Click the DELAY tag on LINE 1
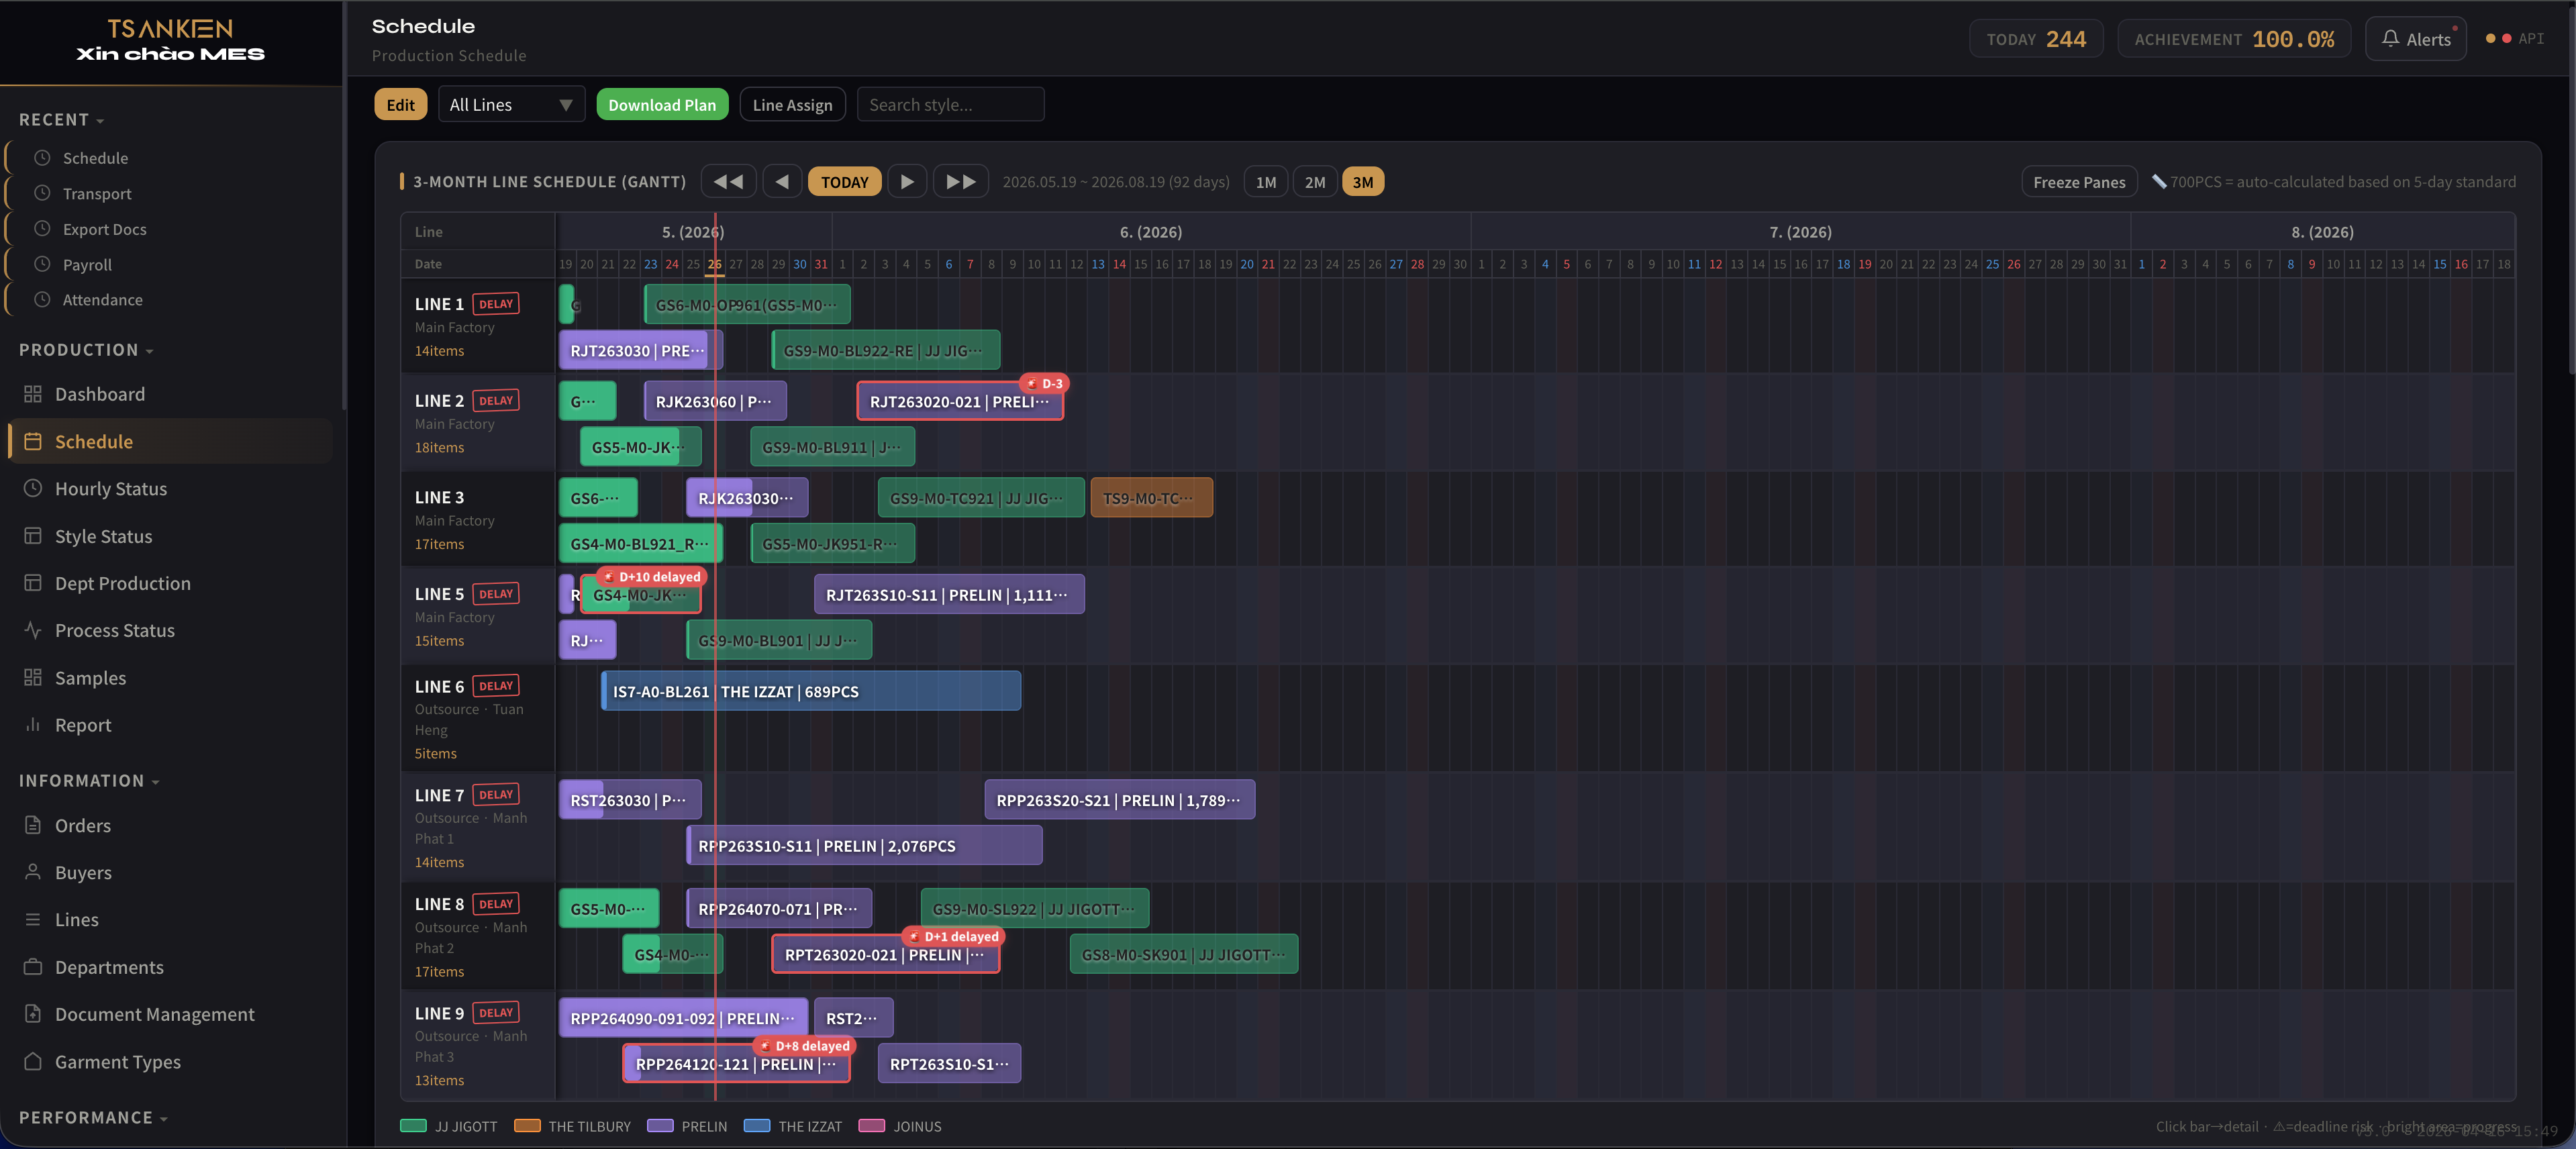The image size is (2576, 1149). click(x=495, y=304)
